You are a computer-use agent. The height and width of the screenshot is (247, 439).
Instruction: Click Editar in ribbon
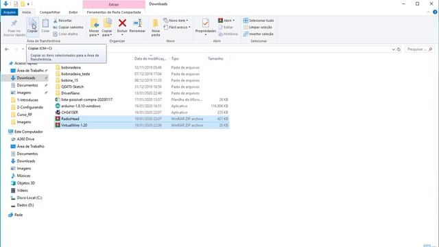click(x=226, y=27)
